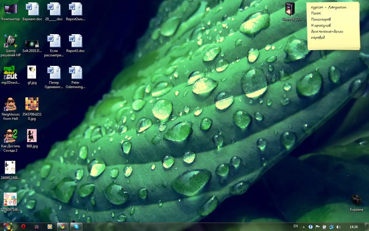This screenshot has height=231, width=369.
Task: Switch to the Skype taskbar window
Action: (76, 227)
